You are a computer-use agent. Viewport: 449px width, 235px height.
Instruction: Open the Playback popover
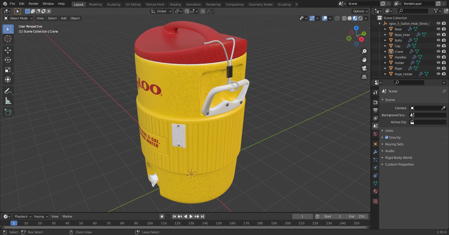click(x=23, y=216)
